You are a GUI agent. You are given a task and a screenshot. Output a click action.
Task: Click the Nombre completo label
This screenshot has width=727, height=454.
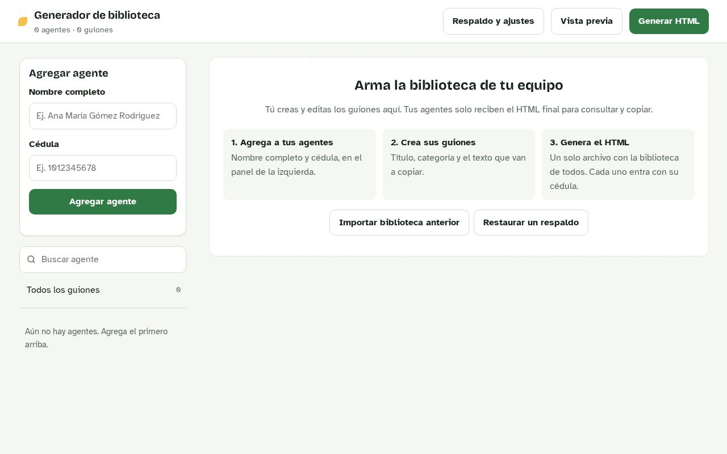pyautogui.click(x=67, y=92)
